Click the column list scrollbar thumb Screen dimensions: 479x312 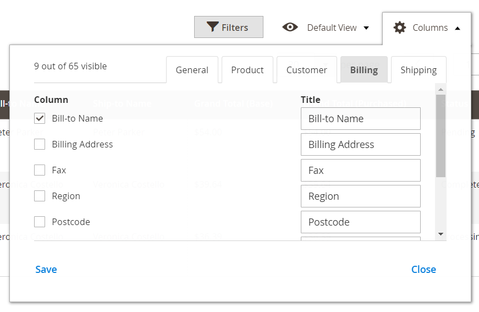click(441, 136)
